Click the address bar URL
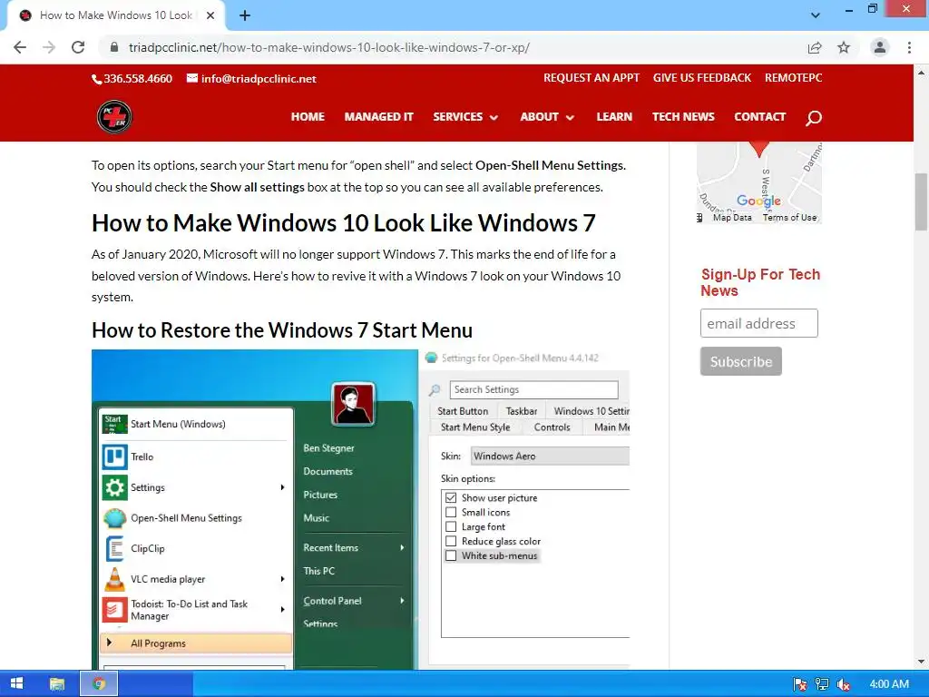This screenshot has width=929, height=697. coord(328,47)
